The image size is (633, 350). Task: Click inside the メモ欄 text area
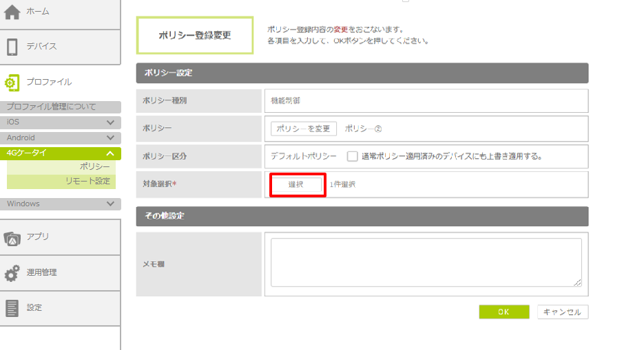pyautogui.click(x=426, y=262)
